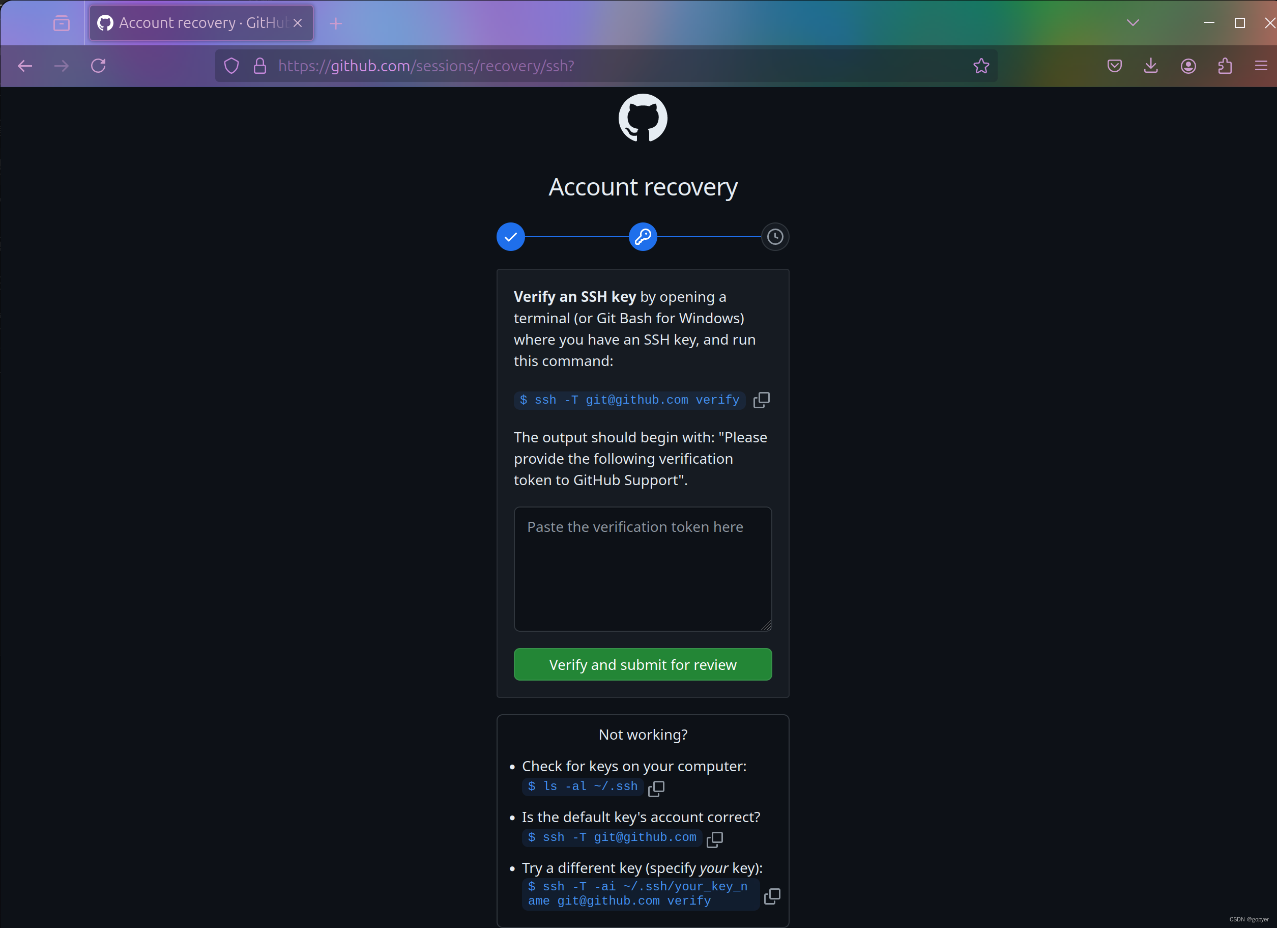Expand the list all tabs chevron
This screenshot has width=1277, height=928.
pos(1133,22)
